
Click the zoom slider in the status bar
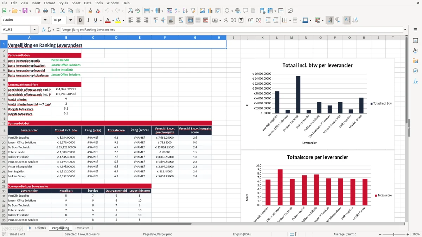(394, 234)
